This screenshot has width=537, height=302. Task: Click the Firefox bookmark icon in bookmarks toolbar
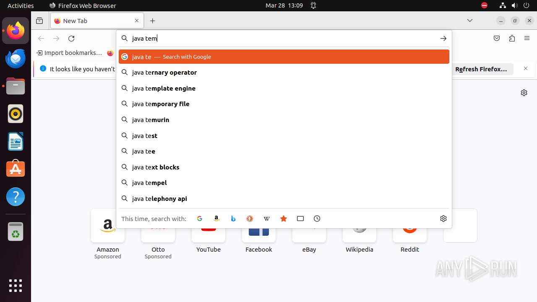(110, 53)
